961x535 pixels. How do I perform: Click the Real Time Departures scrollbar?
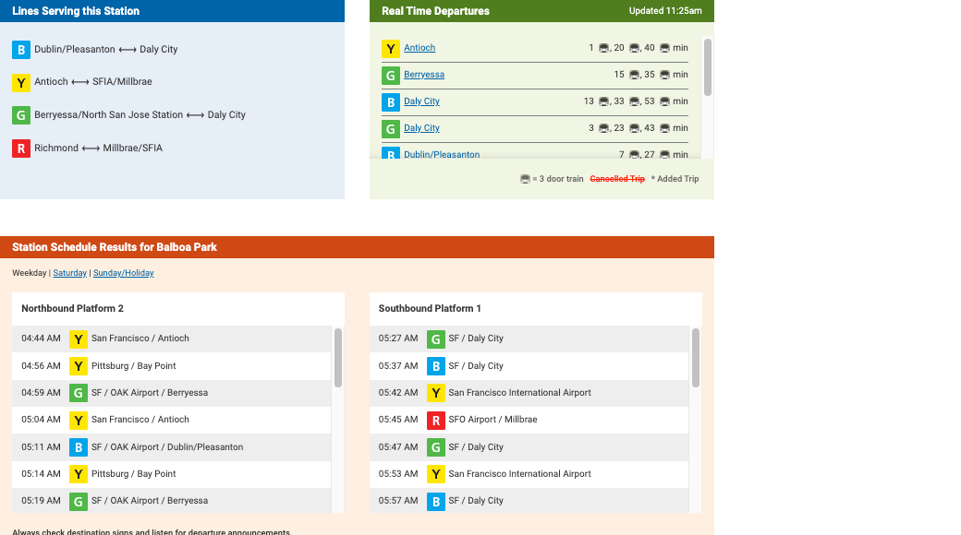click(x=707, y=67)
